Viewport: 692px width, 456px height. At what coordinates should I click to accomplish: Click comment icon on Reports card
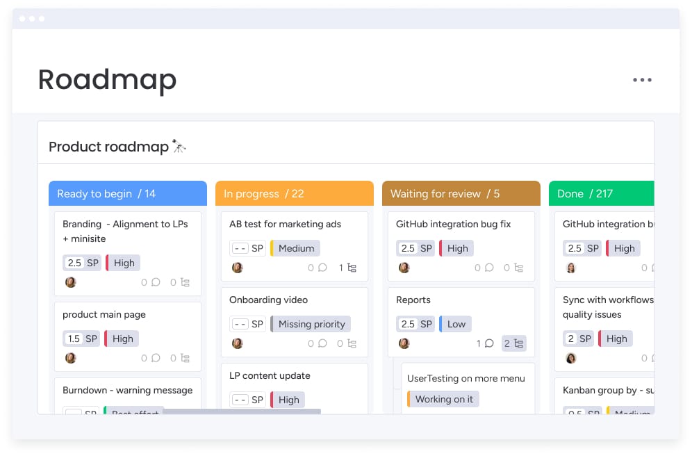point(489,343)
